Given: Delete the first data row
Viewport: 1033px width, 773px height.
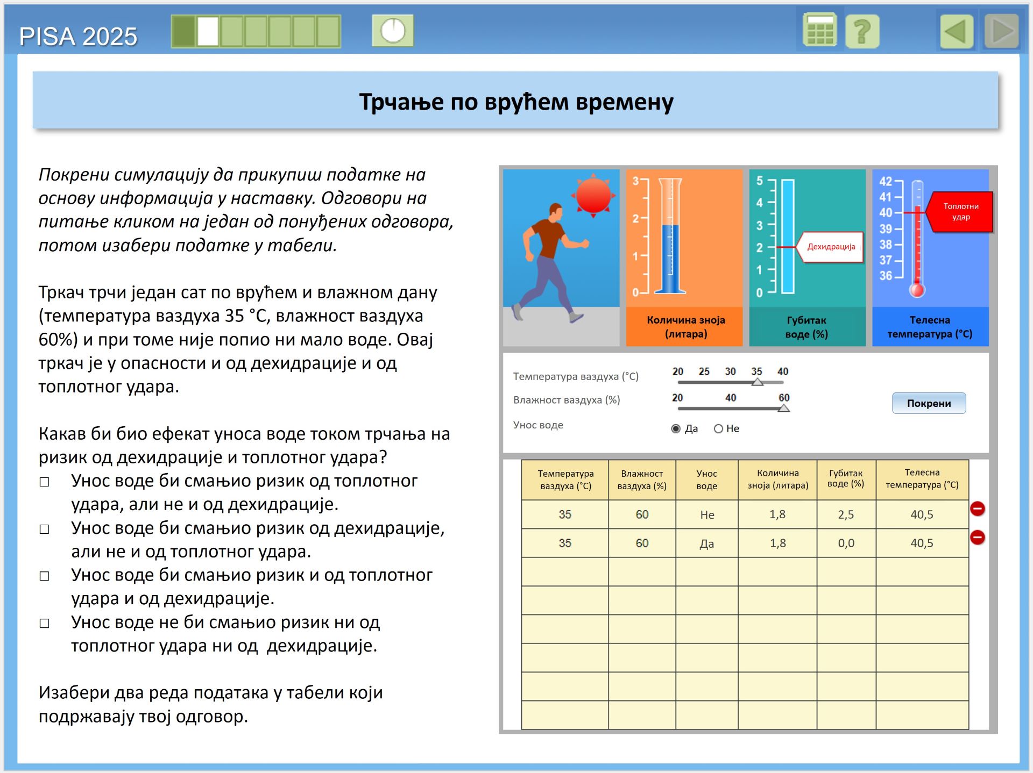Looking at the screenshot, I should click(x=977, y=509).
